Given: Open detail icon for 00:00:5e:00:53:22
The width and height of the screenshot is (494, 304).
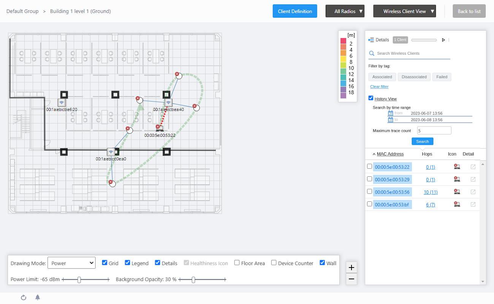Looking at the screenshot, I should pos(473,167).
